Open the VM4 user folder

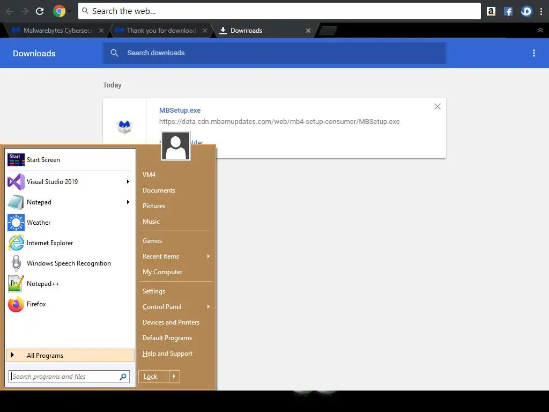[x=149, y=175]
